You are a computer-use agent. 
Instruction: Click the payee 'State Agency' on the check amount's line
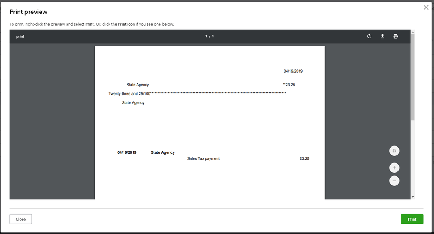pyautogui.click(x=137, y=85)
